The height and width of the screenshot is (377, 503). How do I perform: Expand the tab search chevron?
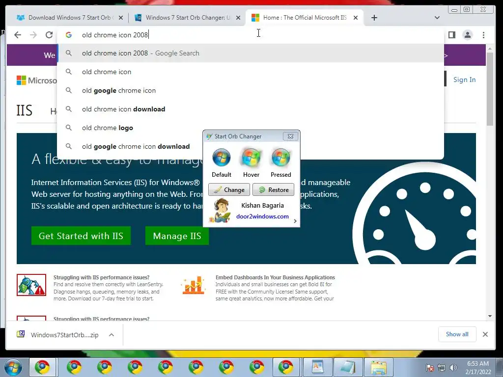tap(437, 18)
